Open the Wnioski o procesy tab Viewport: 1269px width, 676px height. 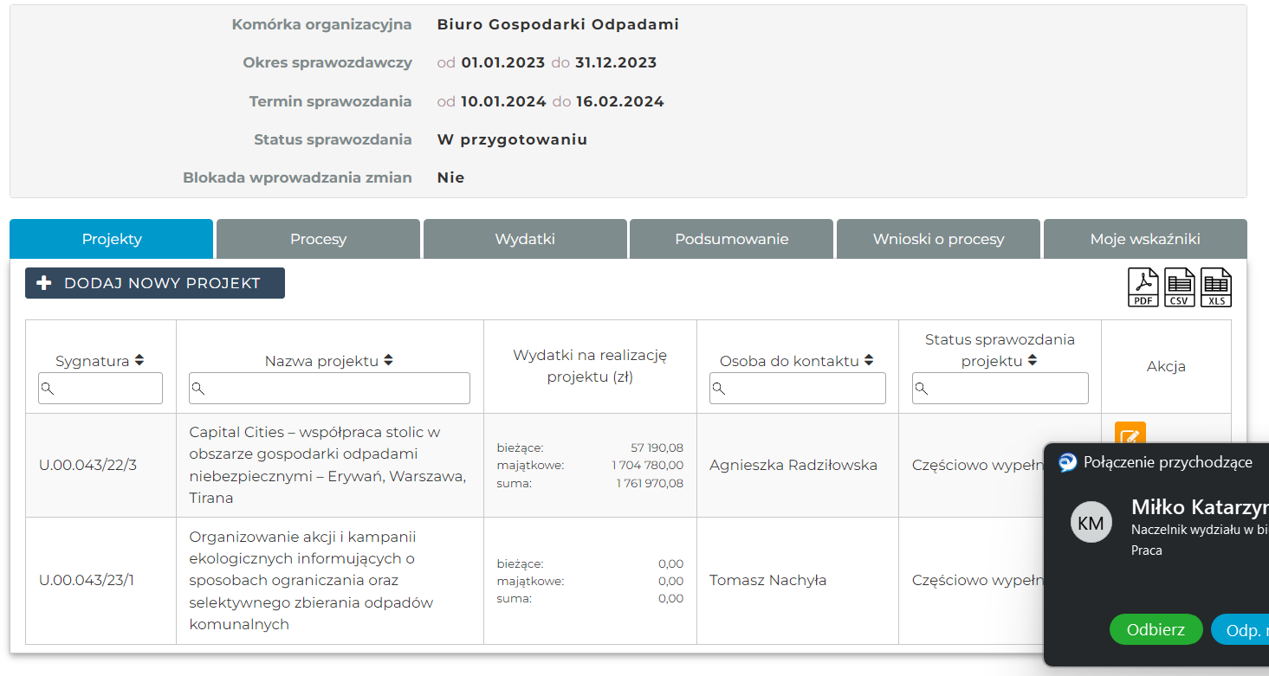pyautogui.click(x=938, y=239)
